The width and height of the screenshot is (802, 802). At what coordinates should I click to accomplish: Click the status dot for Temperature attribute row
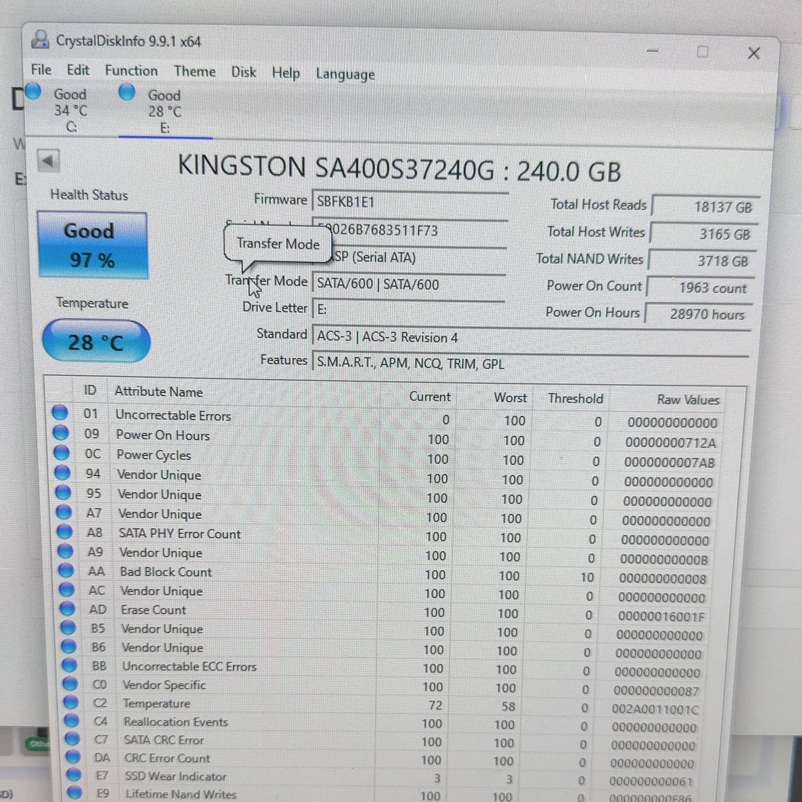tap(70, 703)
